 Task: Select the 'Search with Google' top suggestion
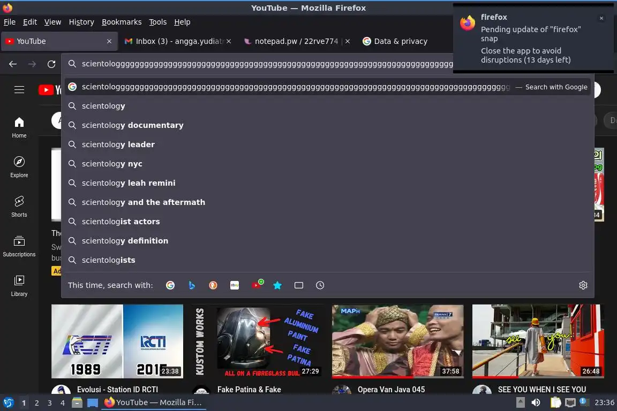point(328,87)
